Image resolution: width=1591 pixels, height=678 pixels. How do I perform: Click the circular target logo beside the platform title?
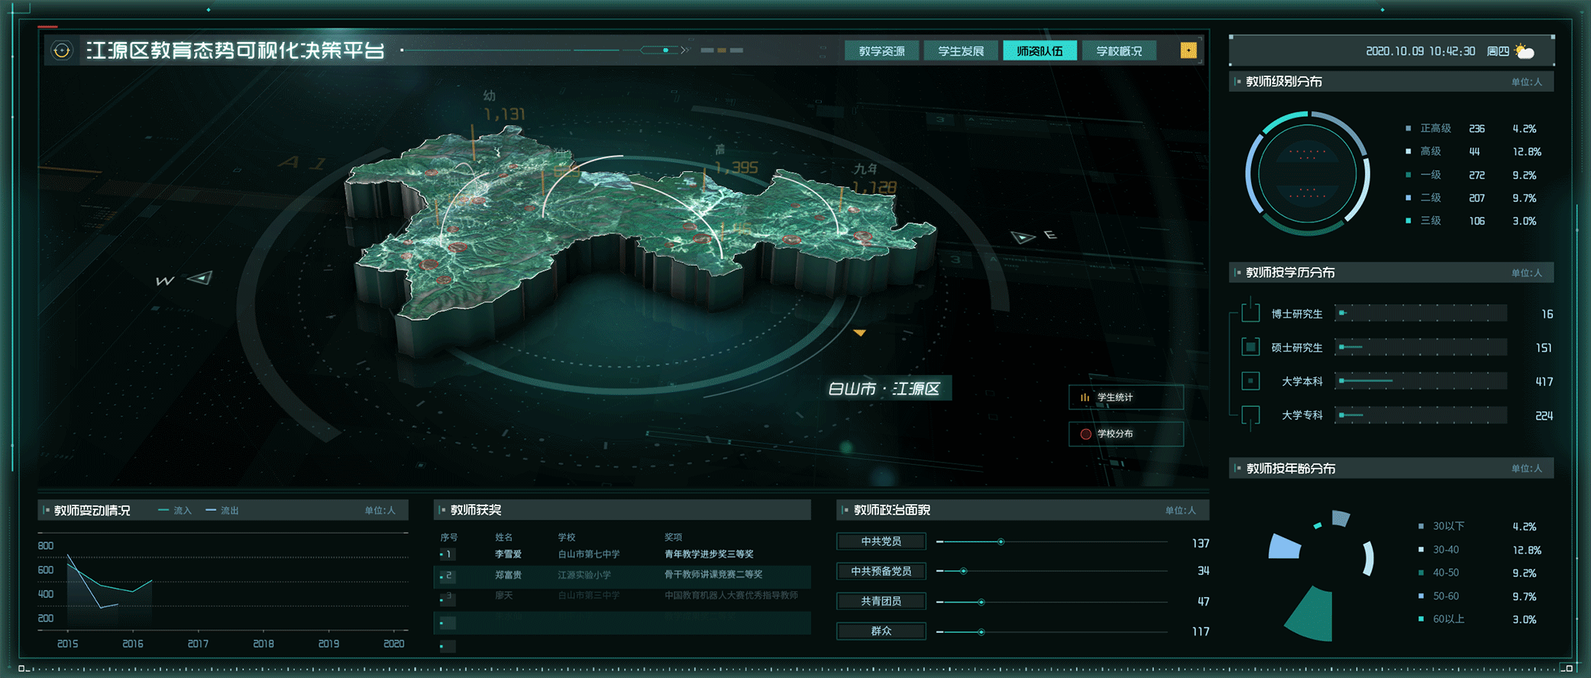pyautogui.click(x=61, y=51)
